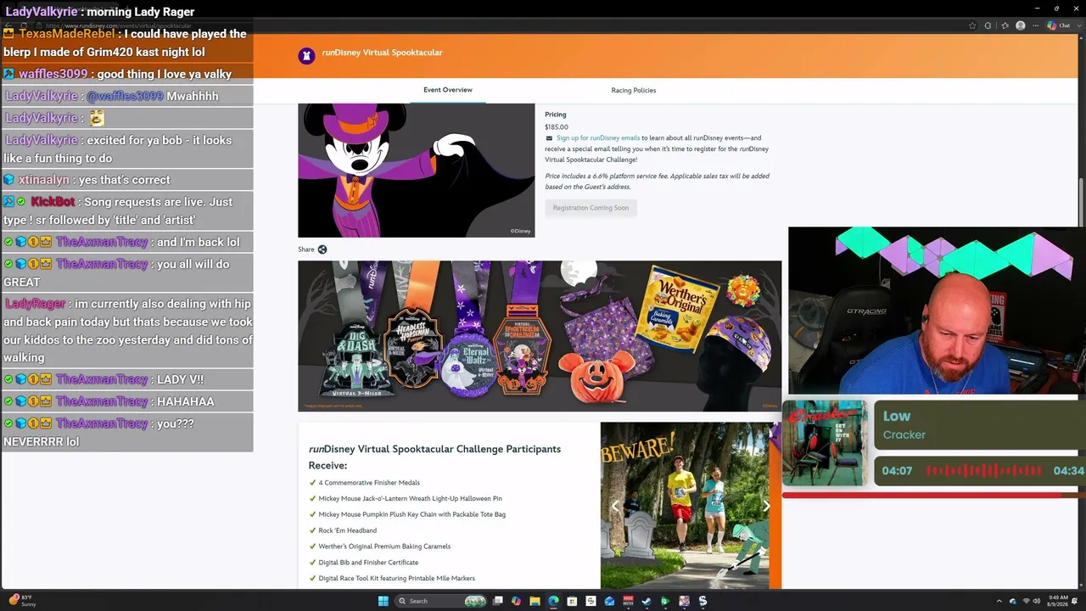The width and height of the screenshot is (1086, 611).
Task: Open Task View from the taskbar
Action: [498, 601]
